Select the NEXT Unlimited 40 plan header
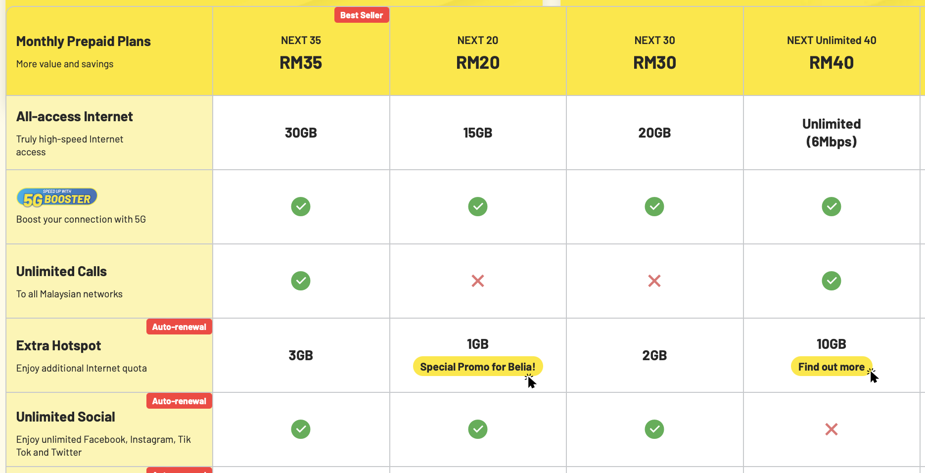The image size is (925, 473). (831, 52)
